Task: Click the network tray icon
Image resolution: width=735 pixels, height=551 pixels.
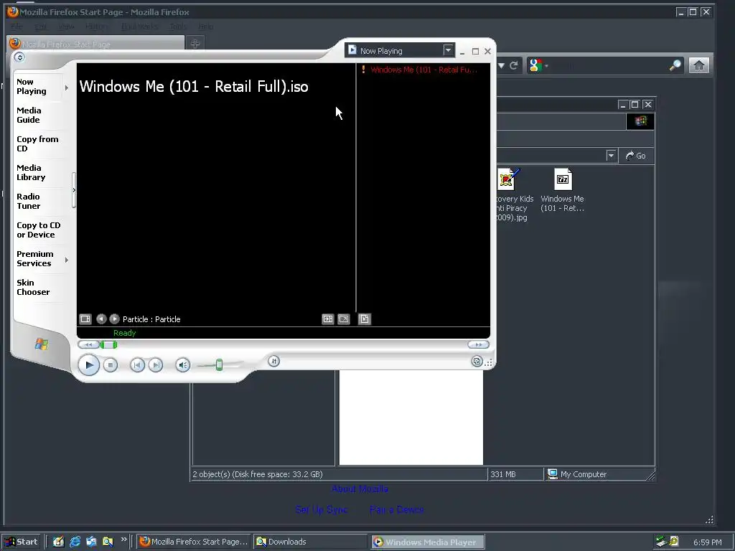Action: click(661, 542)
